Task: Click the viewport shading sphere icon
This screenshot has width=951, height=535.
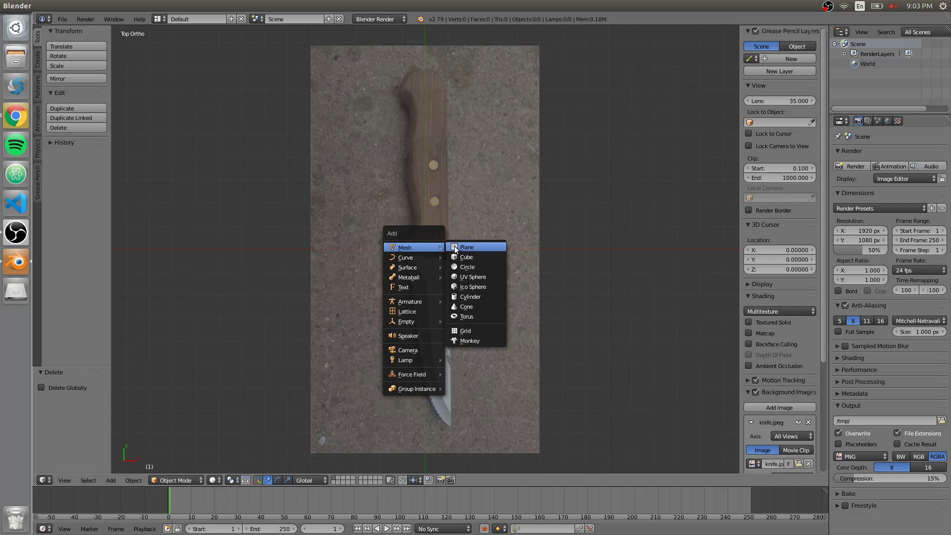Action: (214, 481)
